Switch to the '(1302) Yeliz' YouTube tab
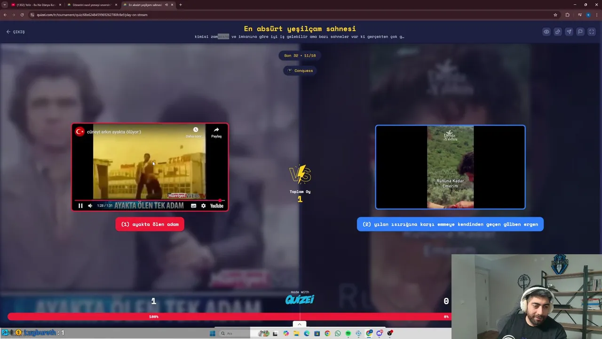The height and width of the screenshot is (339, 602). click(36, 5)
